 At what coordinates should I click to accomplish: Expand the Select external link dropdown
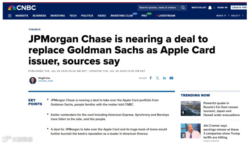click(x=237, y=16)
